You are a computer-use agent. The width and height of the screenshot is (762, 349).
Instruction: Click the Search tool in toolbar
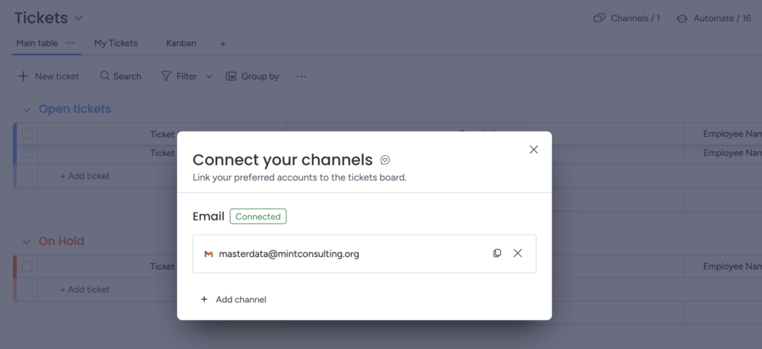[x=121, y=76]
